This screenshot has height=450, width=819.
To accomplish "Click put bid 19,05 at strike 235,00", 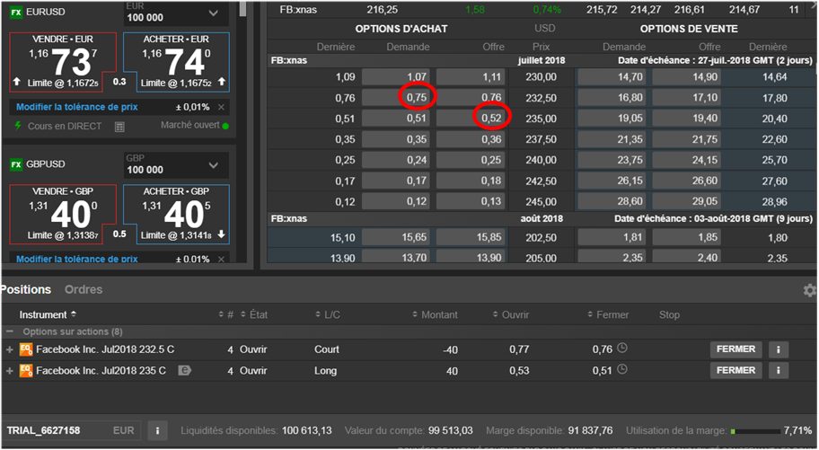I will coord(612,119).
